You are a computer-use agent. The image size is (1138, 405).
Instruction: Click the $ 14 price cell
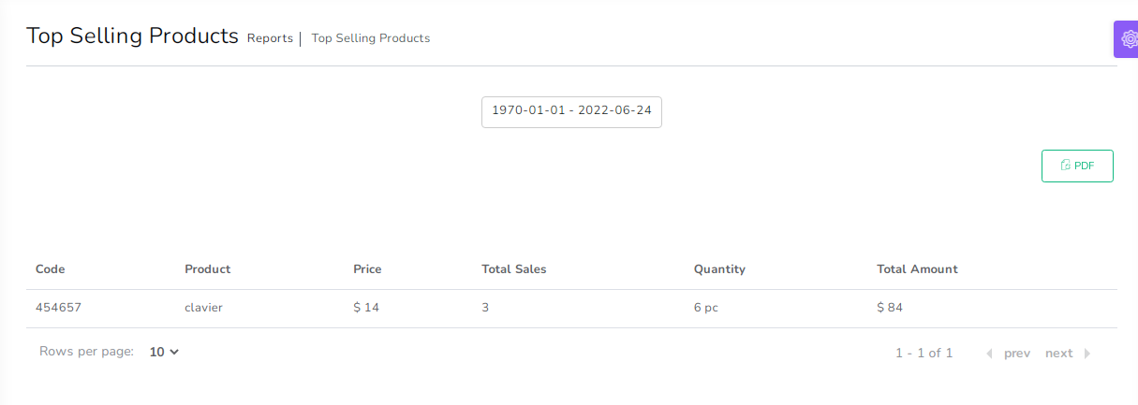click(x=366, y=308)
